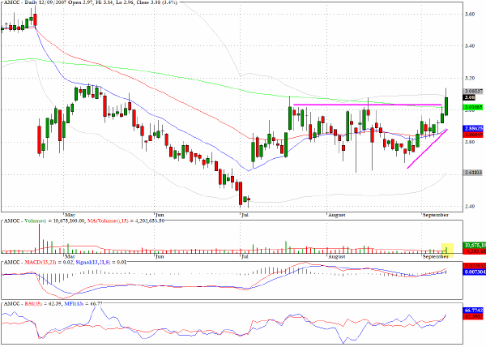The height and width of the screenshot is (347, 486).
Task: Click the red 0.023653 MACD value tag
Action: tap(474, 266)
